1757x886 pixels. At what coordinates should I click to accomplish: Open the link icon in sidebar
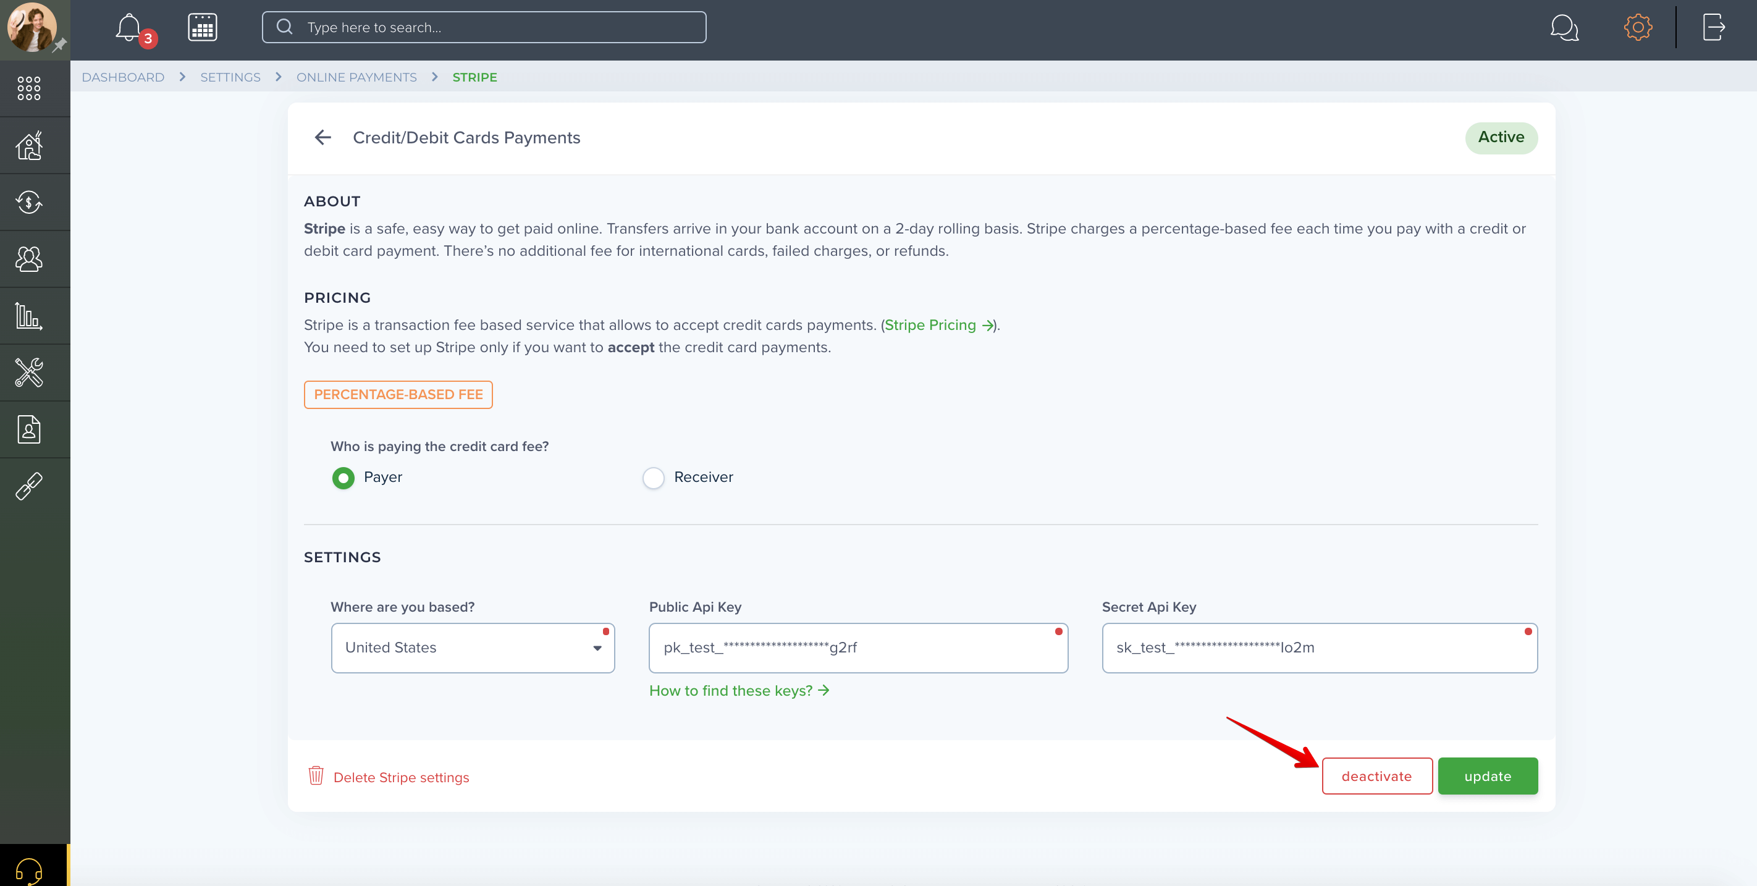point(28,486)
